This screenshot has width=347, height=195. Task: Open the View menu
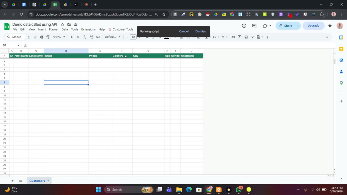(x=32, y=29)
